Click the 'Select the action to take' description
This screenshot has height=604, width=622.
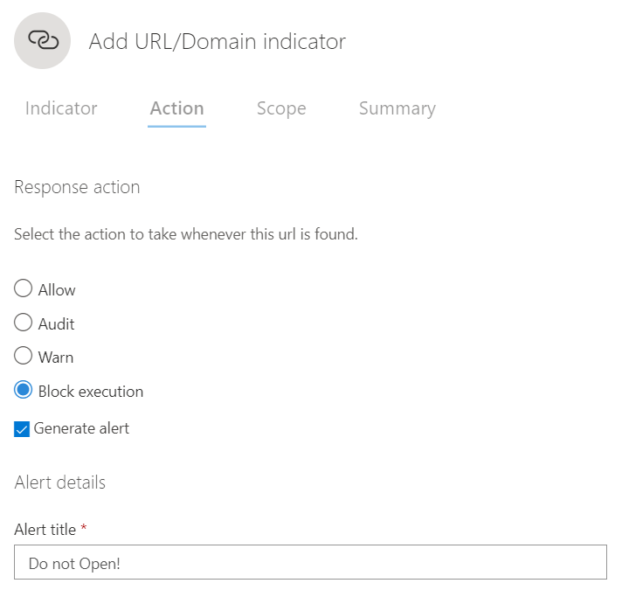pyautogui.click(x=186, y=234)
